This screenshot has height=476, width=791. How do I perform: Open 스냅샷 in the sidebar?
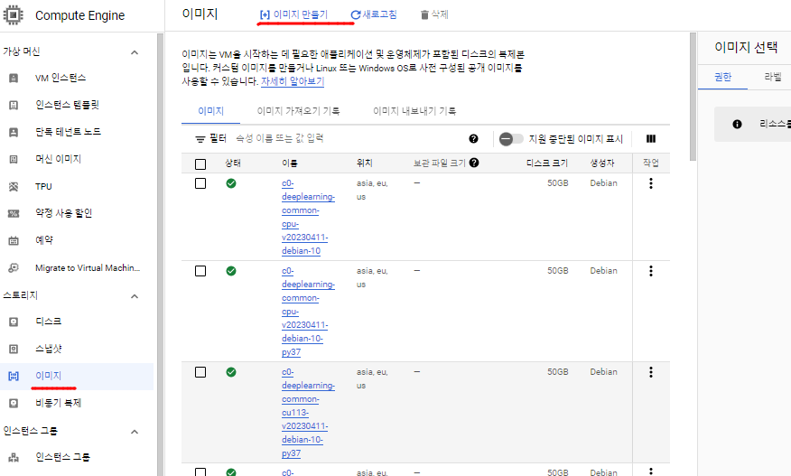(49, 349)
